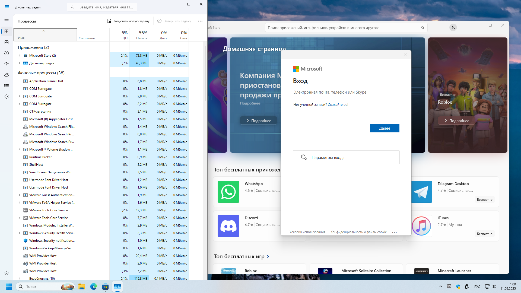Click Task Manager taskbar icon
The image size is (521, 293).
tap(117, 286)
